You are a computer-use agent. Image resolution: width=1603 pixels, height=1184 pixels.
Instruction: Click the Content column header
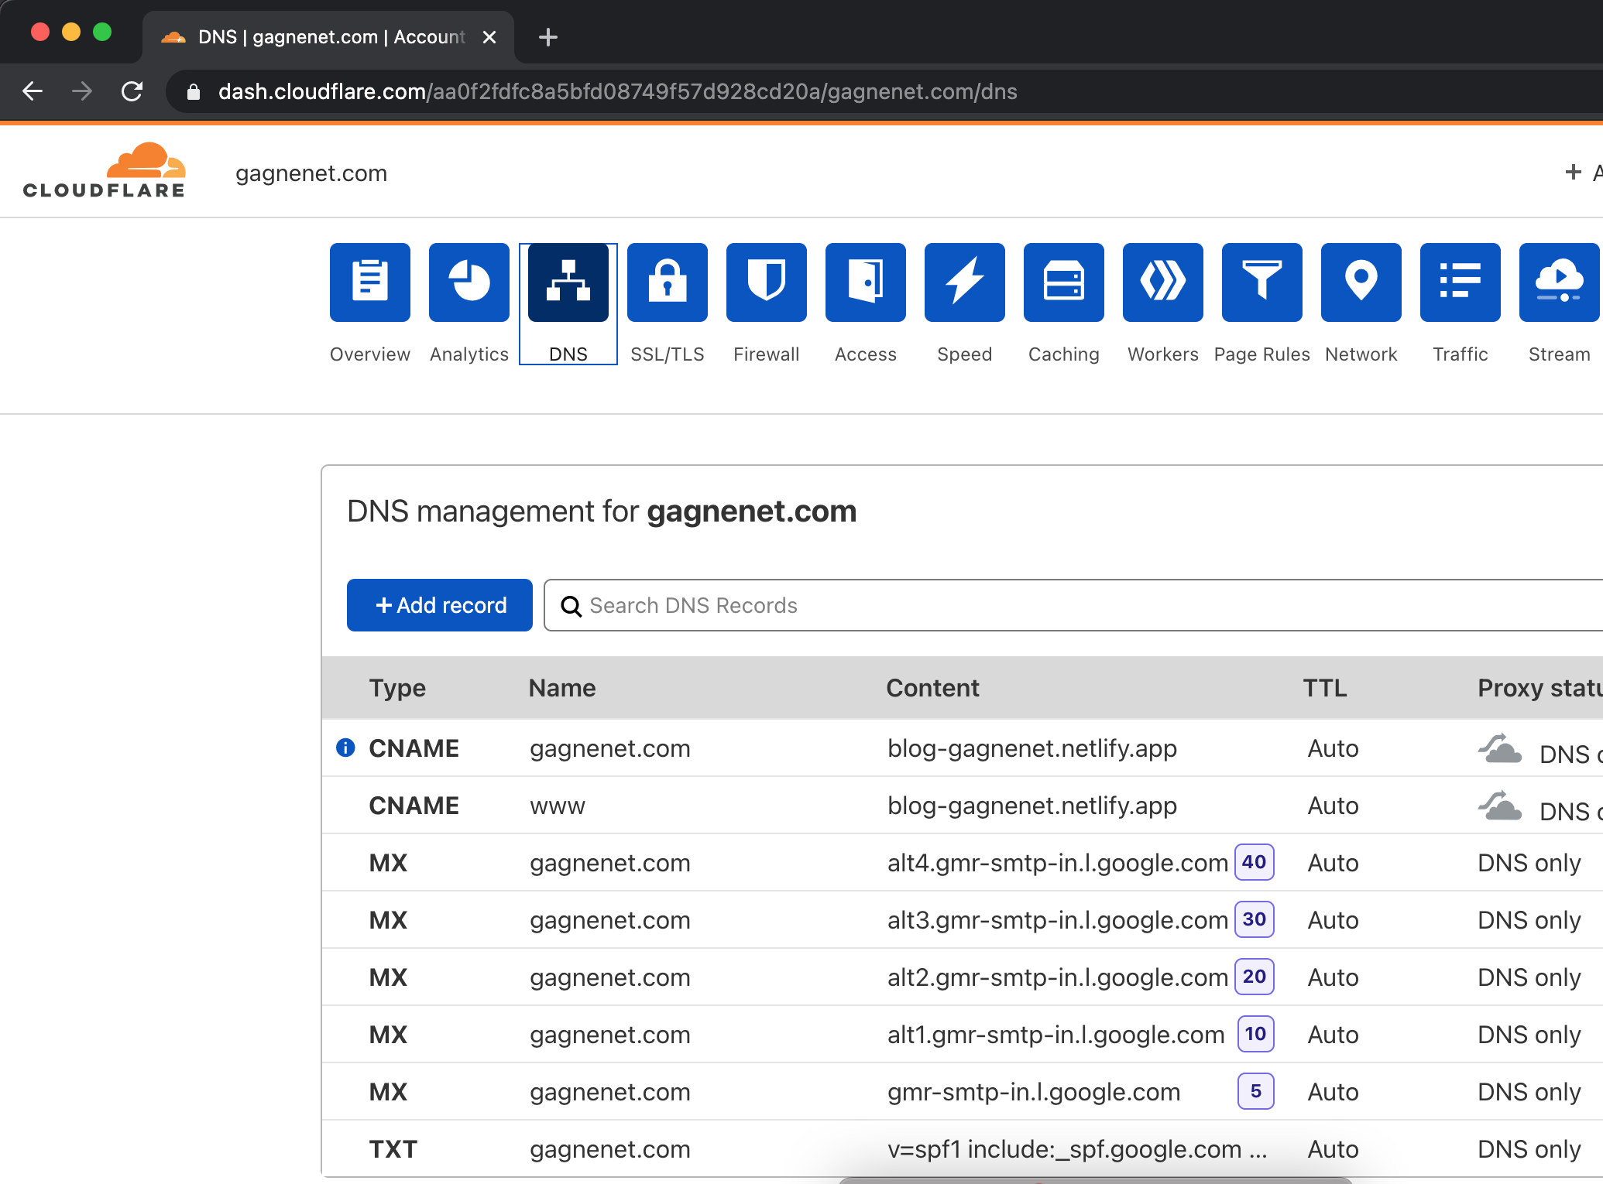tap(932, 688)
